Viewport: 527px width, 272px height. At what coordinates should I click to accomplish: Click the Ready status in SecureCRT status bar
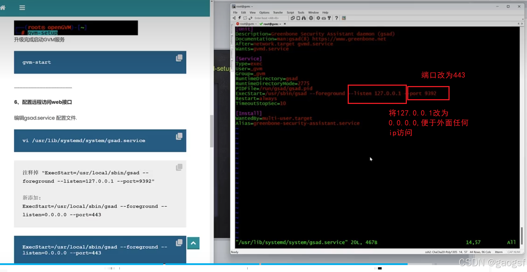point(234,252)
